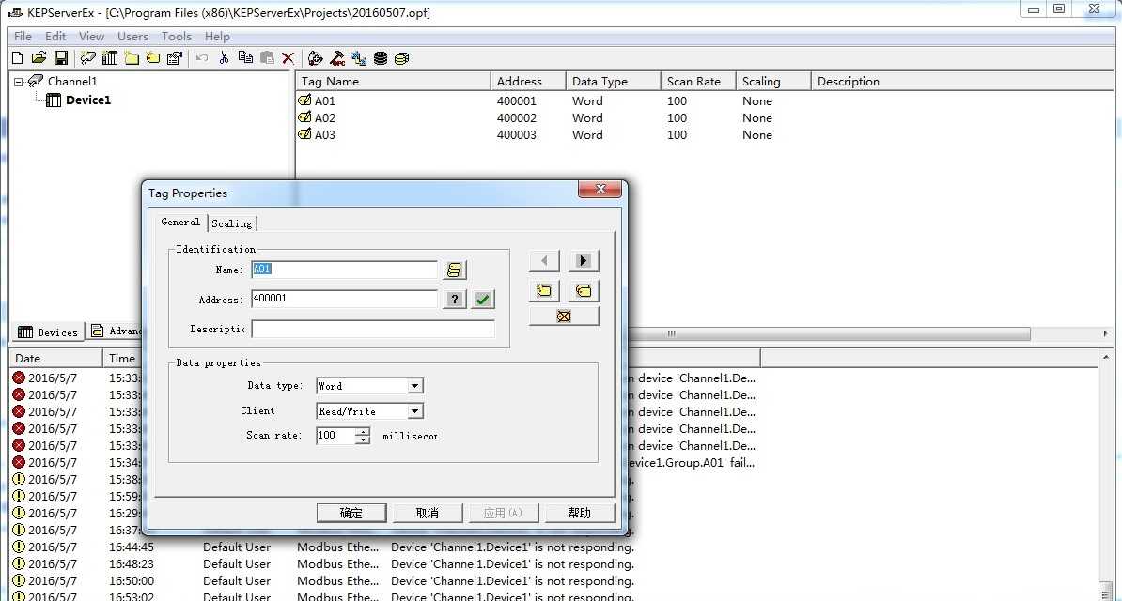The image size is (1122, 601).
Task: Click the black database stack toolbar icon
Action: click(x=380, y=58)
